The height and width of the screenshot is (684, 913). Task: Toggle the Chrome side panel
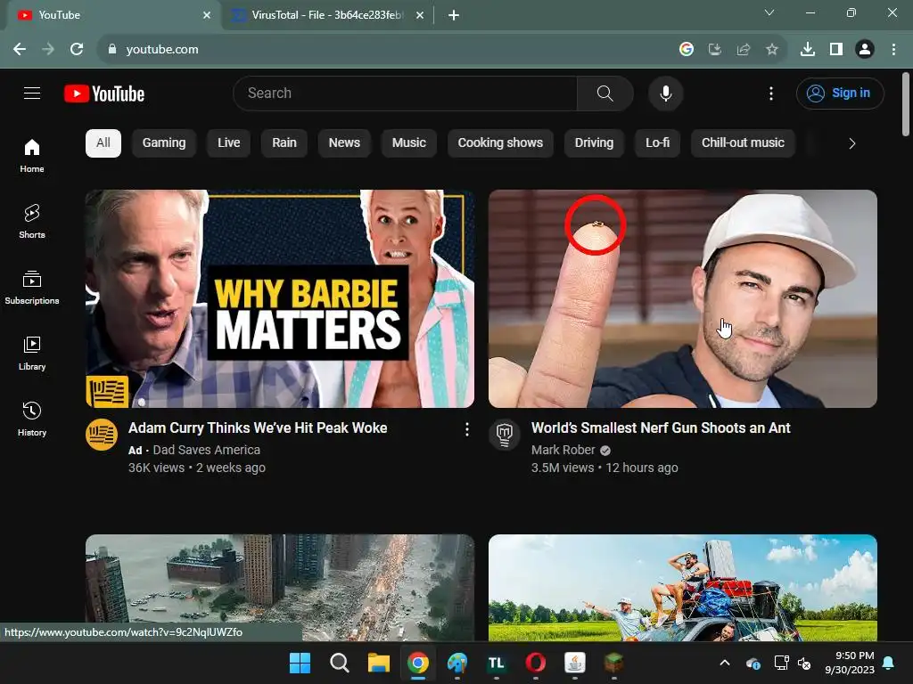click(x=836, y=50)
